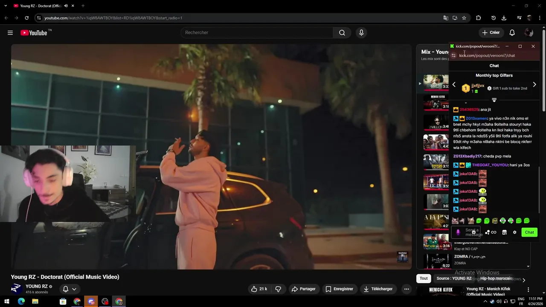Viewport: 546px width, 307px height.
Task: Open the Kick channel points infinity icon
Action: pos(494,232)
